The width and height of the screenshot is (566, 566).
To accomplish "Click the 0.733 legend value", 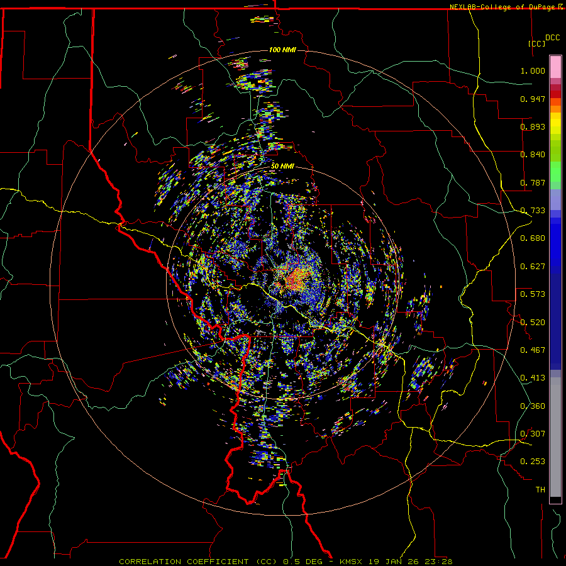I will [x=533, y=211].
